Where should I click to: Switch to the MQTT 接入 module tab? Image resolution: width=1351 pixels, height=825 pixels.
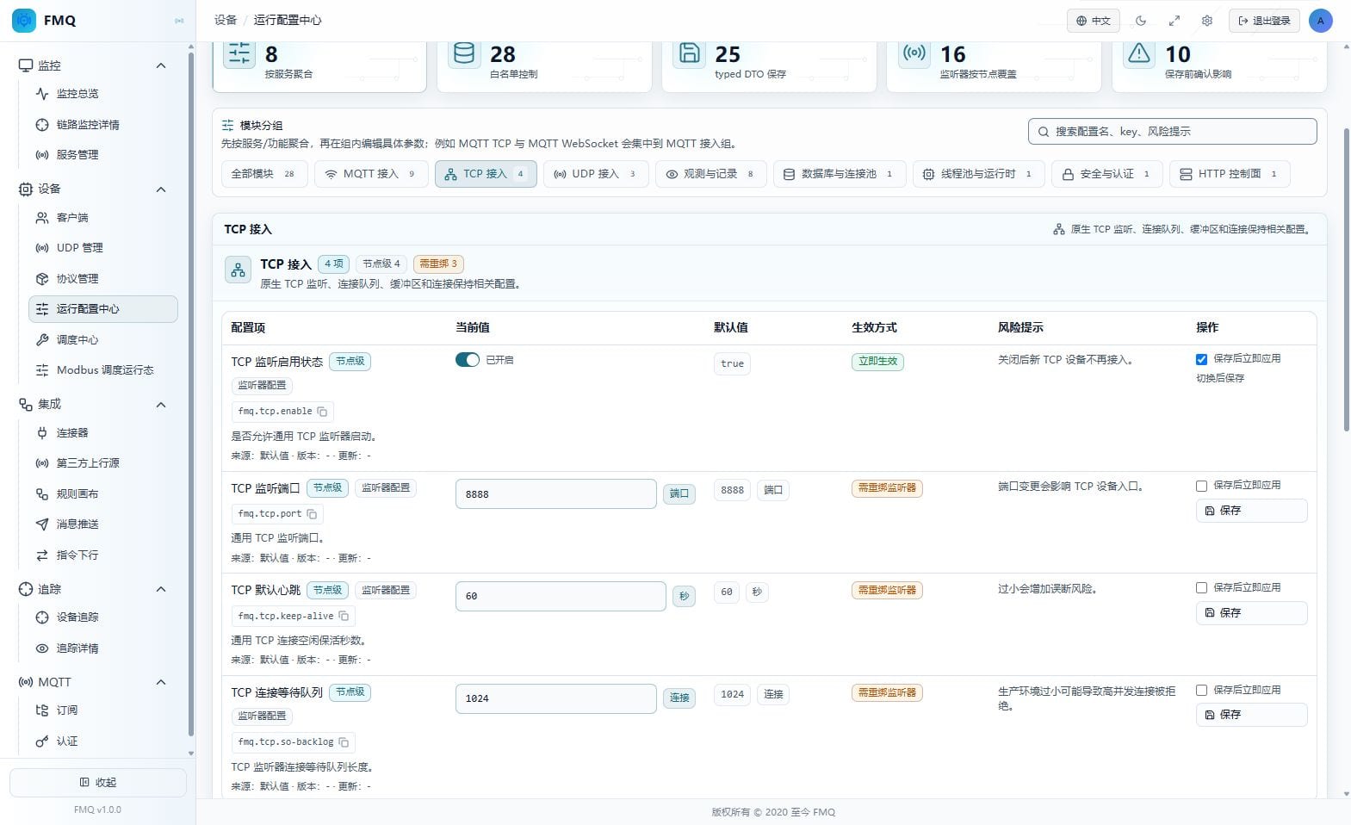tap(371, 174)
